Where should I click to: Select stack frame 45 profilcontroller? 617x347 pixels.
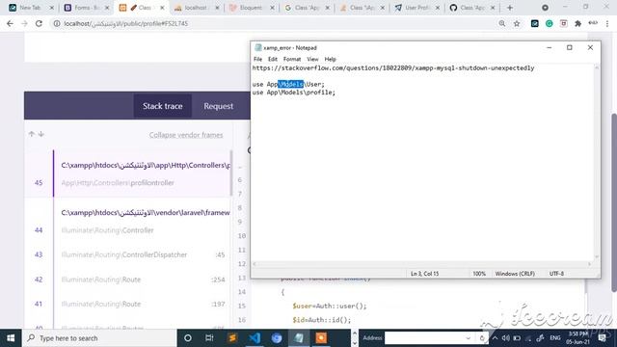tap(128, 173)
